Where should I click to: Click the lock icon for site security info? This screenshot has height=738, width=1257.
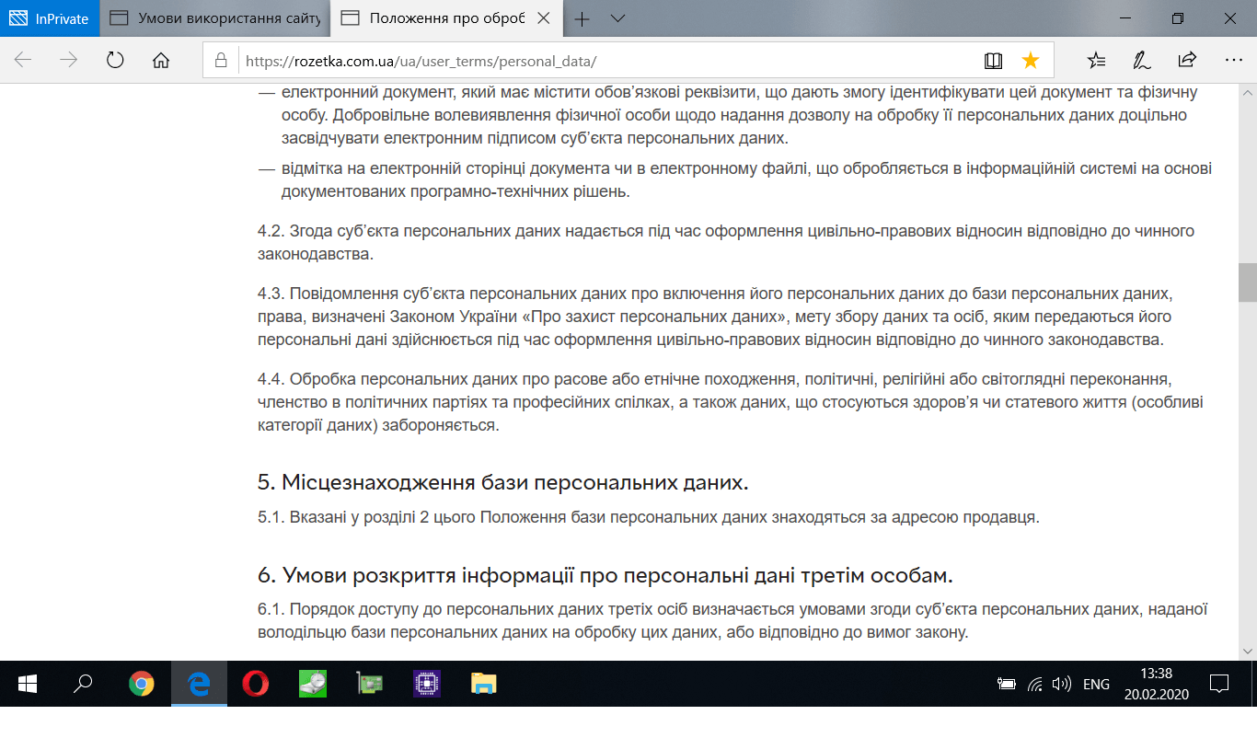(x=221, y=61)
